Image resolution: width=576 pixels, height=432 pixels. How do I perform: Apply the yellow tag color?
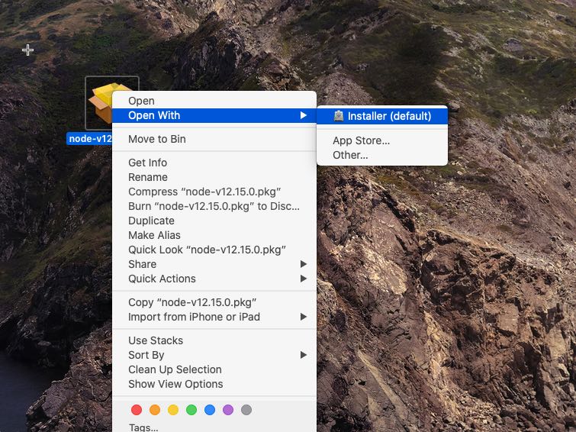pyautogui.click(x=173, y=410)
